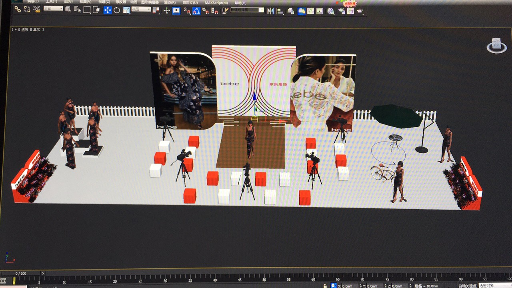Open the Layer Manager
The width and height of the screenshot is (512, 288).
(x=291, y=11)
